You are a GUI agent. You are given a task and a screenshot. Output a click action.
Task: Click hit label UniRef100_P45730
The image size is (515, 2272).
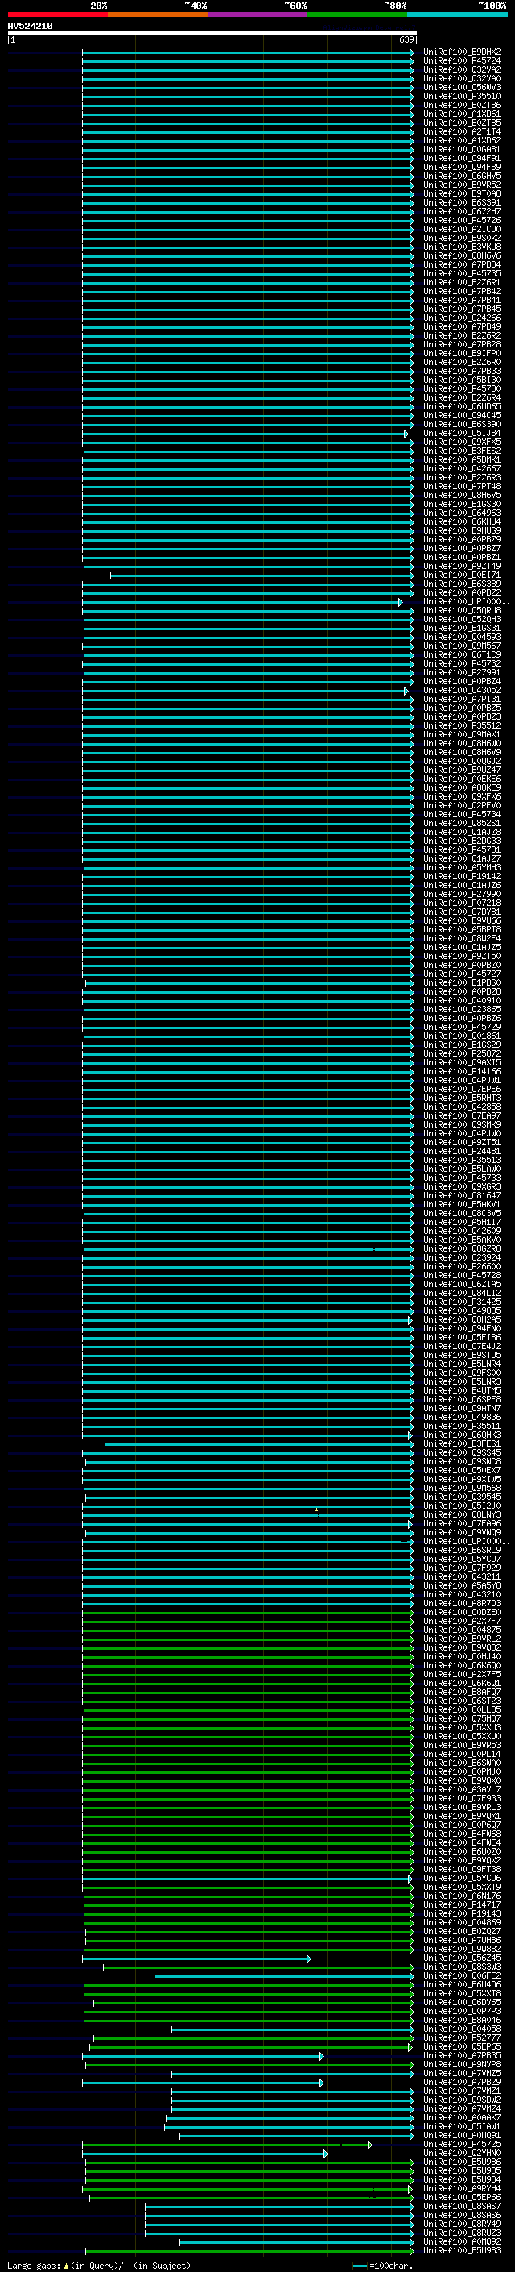(x=461, y=389)
